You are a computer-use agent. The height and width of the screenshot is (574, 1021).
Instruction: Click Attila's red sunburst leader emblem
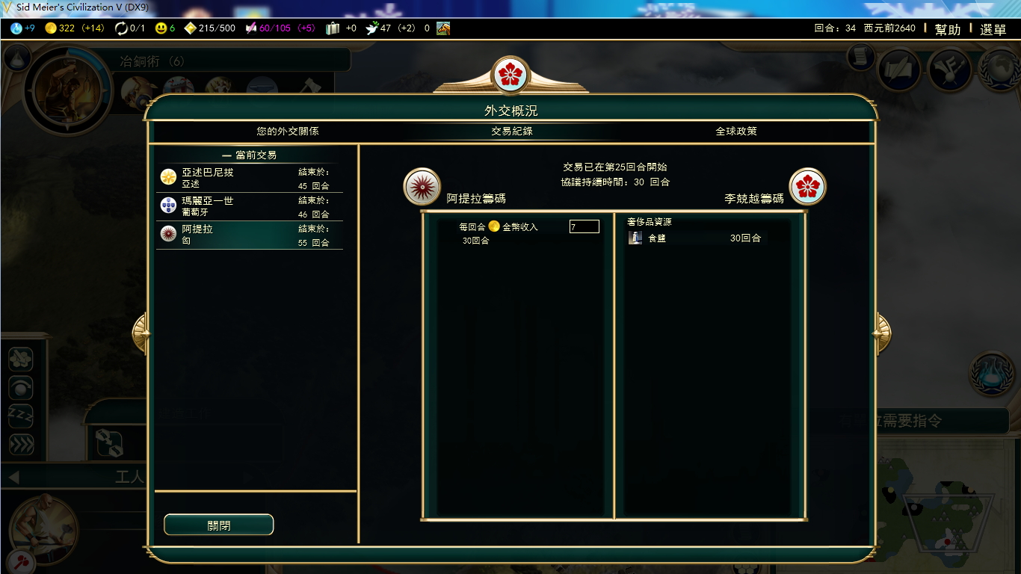(x=422, y=186)
